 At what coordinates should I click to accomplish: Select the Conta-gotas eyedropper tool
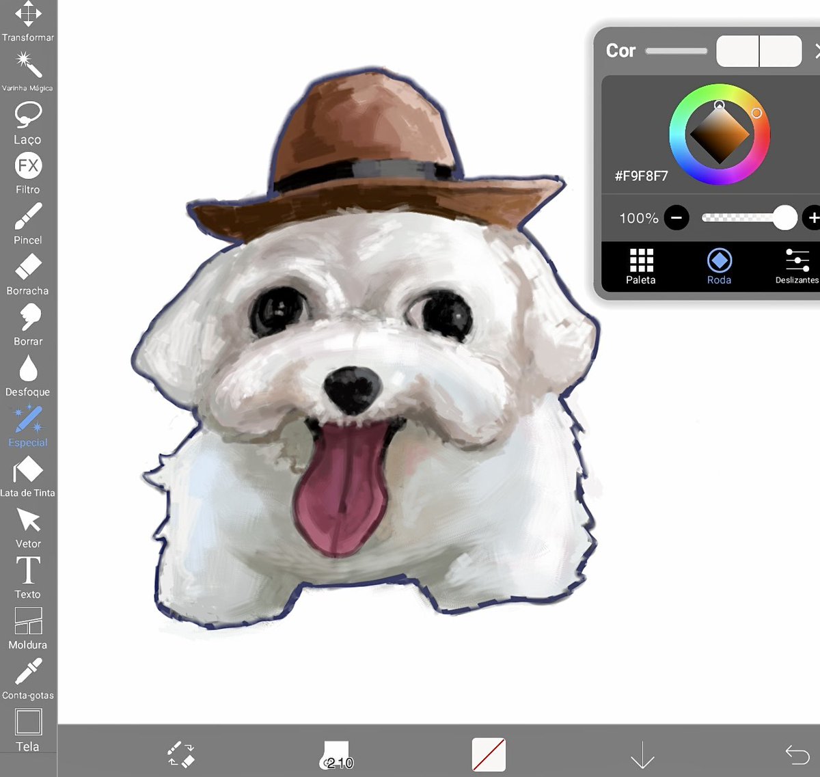(x=28, y=679)
